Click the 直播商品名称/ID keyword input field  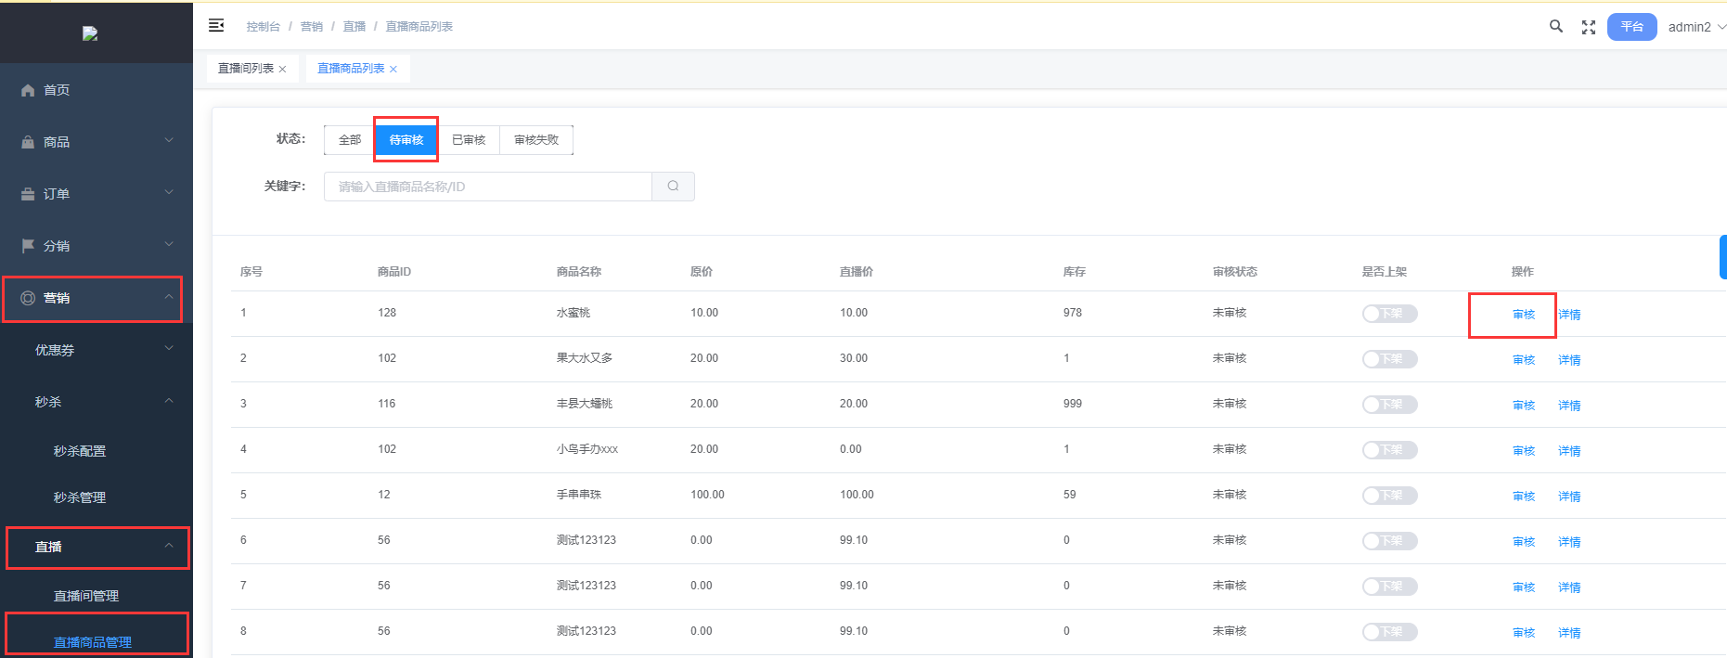click(x=487, y=187)
